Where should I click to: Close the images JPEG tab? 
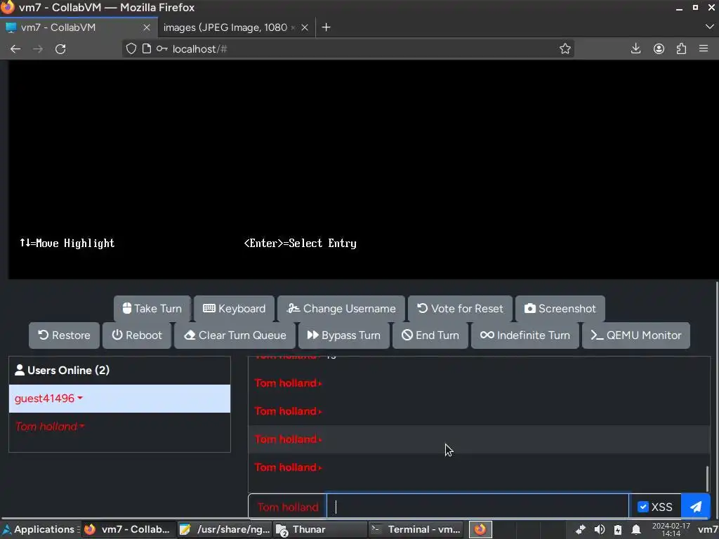click(305, 27)
